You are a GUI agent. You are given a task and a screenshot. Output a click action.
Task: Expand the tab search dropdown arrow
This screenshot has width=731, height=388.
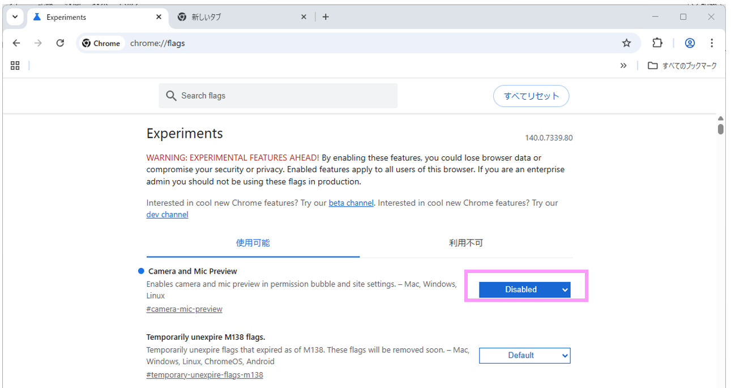click(15, 17)
